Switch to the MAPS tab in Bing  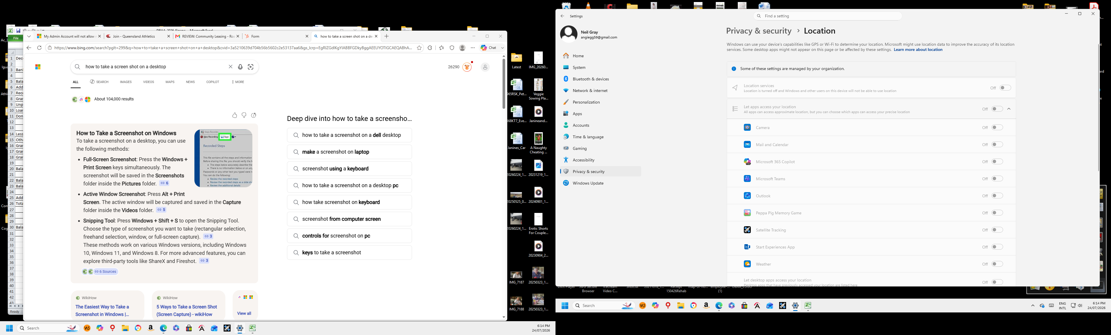click(170, 82)
